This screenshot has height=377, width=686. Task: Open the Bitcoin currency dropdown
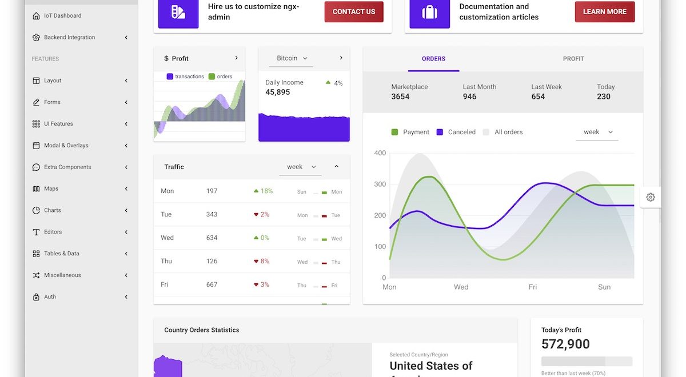292,58
